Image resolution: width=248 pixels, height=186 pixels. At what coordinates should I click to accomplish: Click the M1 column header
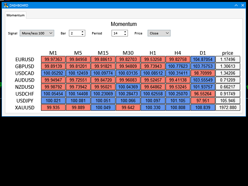point(53,53)
